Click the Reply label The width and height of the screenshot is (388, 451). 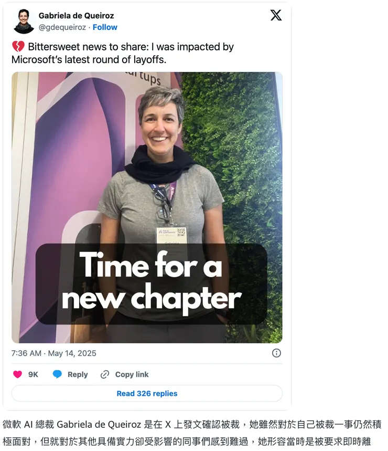click(x=78, y=374)
